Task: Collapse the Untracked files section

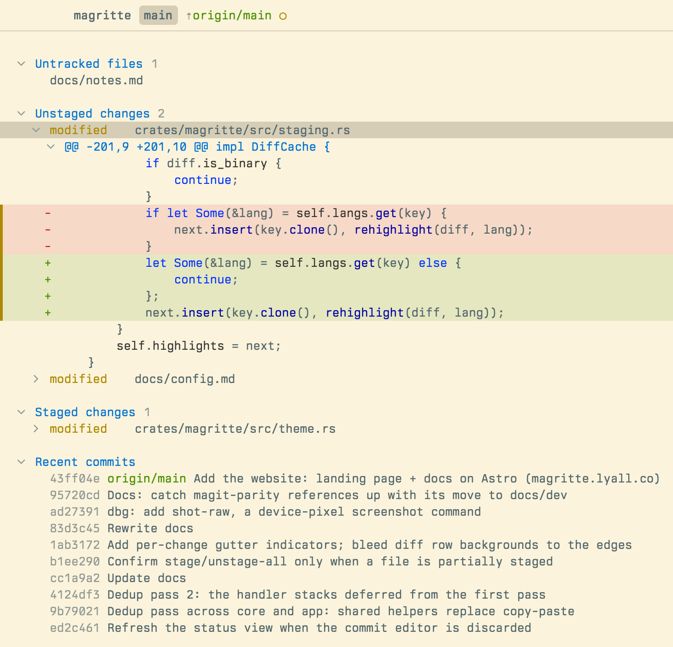Action: coord(21,64)
